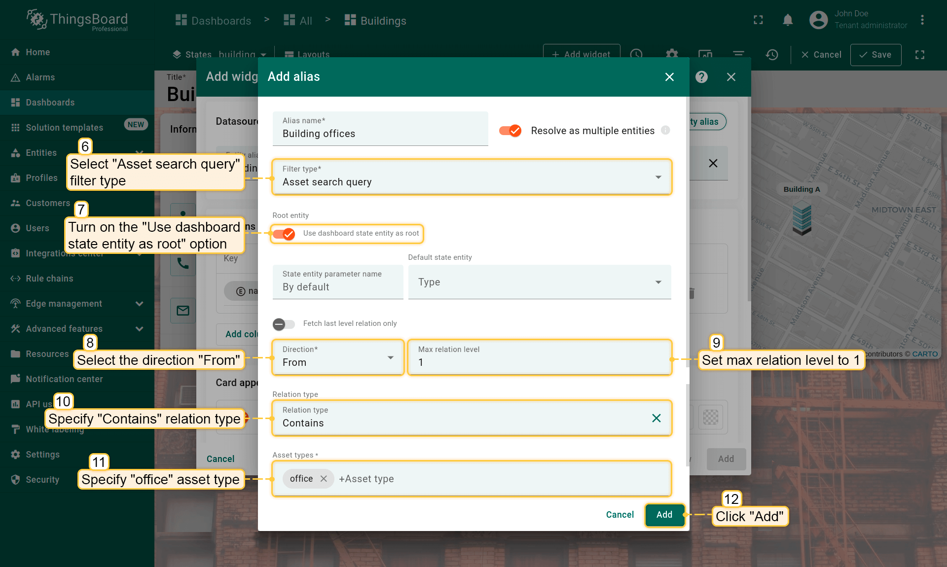Enable Fetch last level relation only
947x567 pixels.
[284, 324]
